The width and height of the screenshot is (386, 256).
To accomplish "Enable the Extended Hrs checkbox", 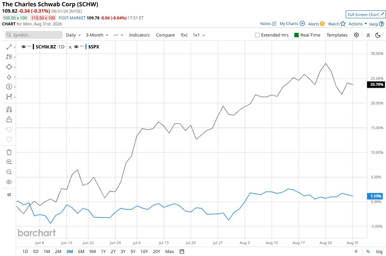I will pos(257,35).
